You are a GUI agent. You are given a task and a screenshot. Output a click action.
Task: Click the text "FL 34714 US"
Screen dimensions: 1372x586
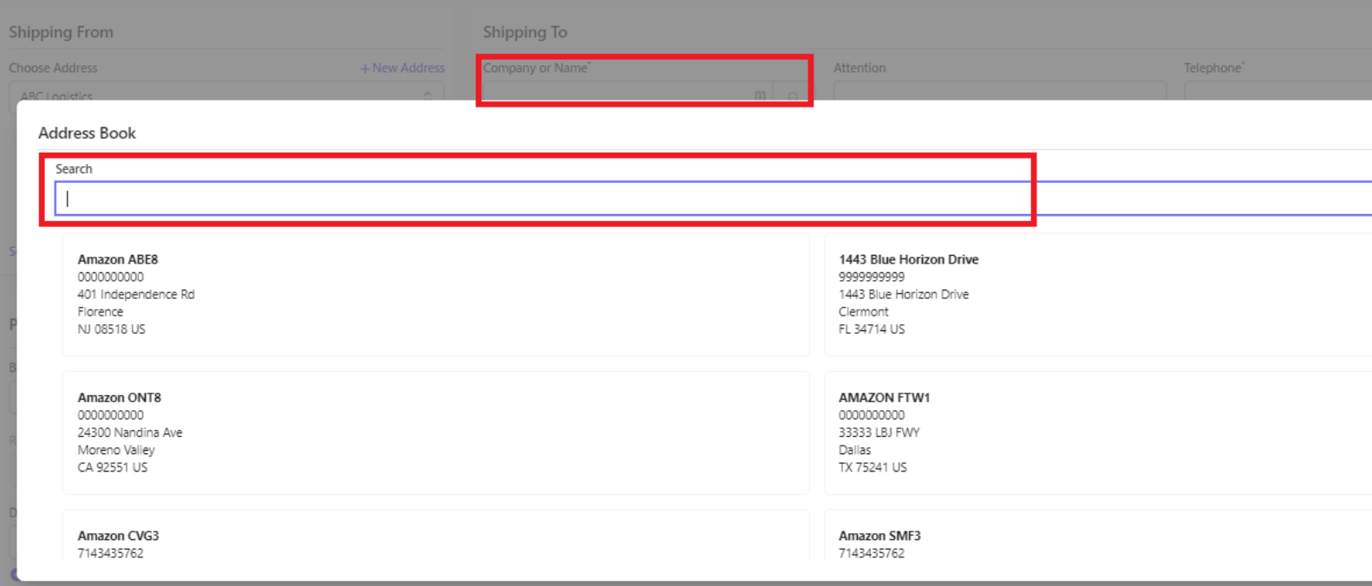tap(872, 329)
